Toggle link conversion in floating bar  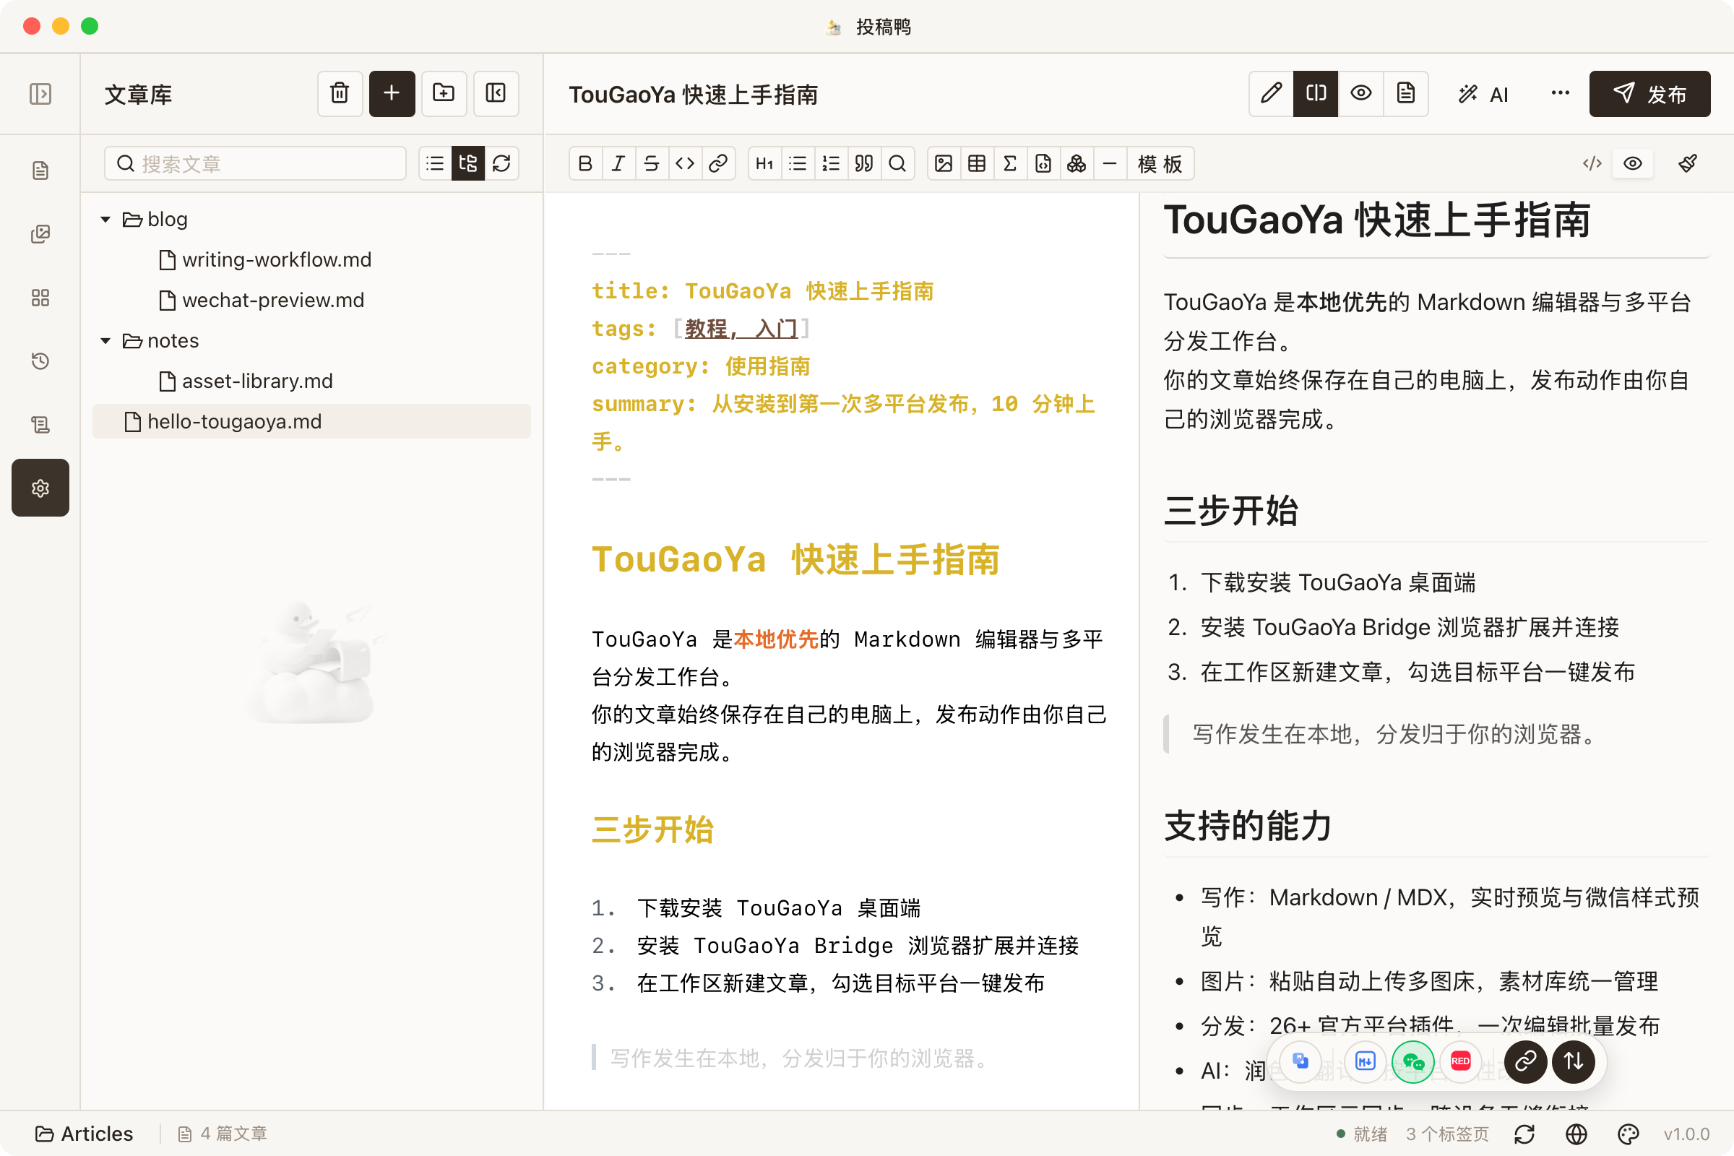tap(1525, 1061)
